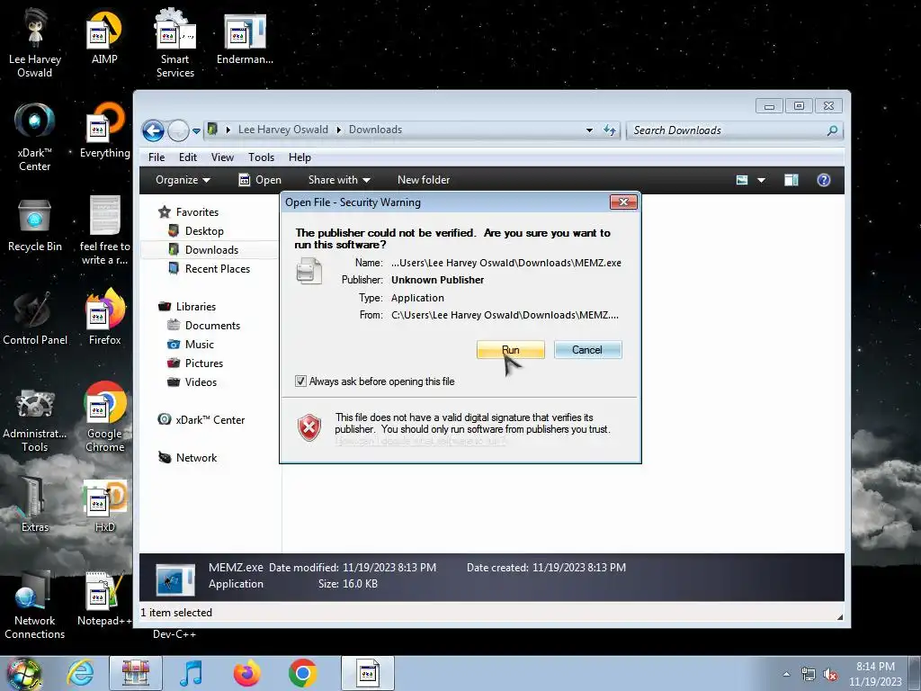921x691 pixels.
Task: Launch Chrome from the taskbar
Action: (302, 673)
